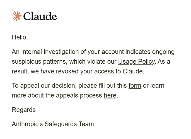Click the "Hello," greeting line
The image size is (191, 139).
[20, 37]
